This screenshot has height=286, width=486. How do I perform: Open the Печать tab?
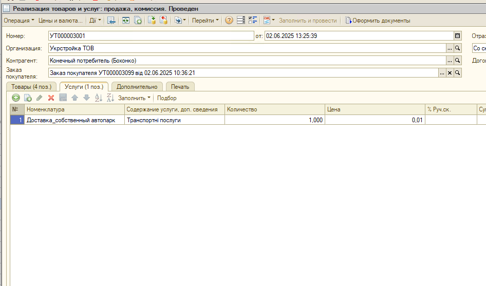pyautogui.click(x=180, y=87)
